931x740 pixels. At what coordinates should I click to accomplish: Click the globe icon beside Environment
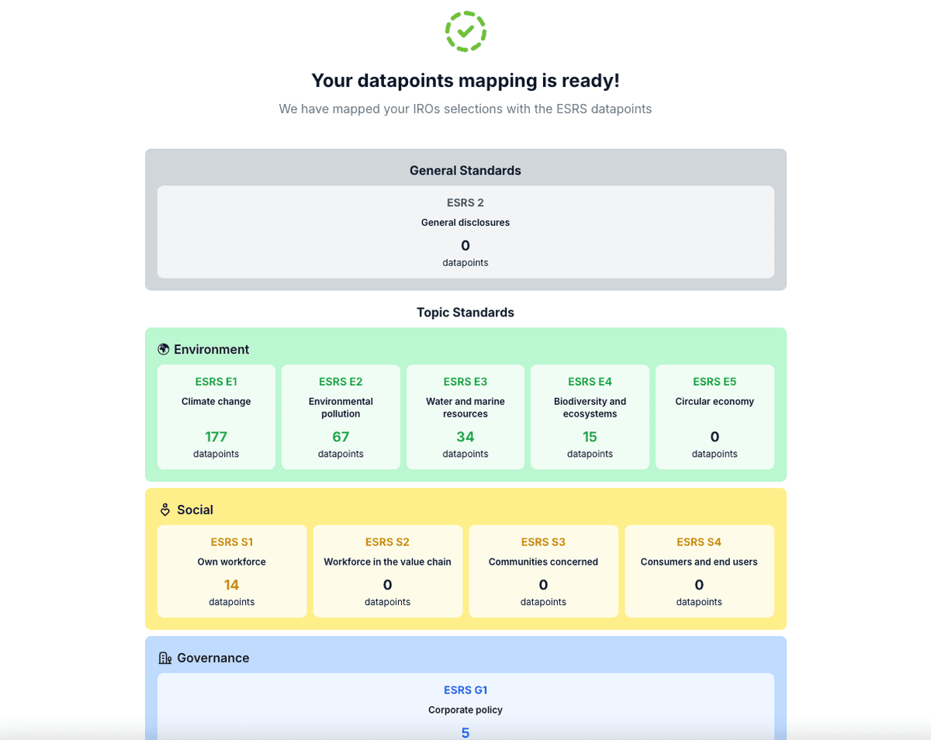click(x=164, y=349)
